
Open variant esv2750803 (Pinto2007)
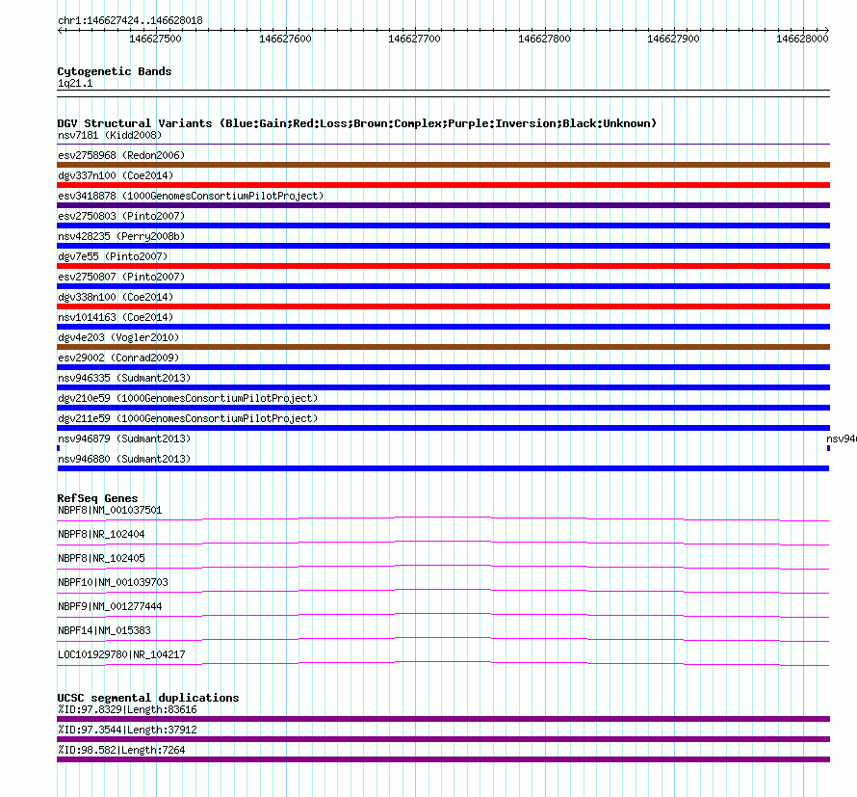121,216
